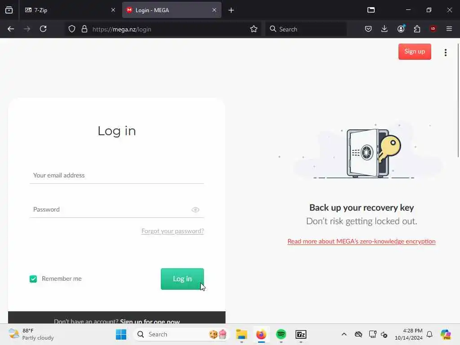Open the Windows Start menu
The image size is (460, 345).
point(121,334)
